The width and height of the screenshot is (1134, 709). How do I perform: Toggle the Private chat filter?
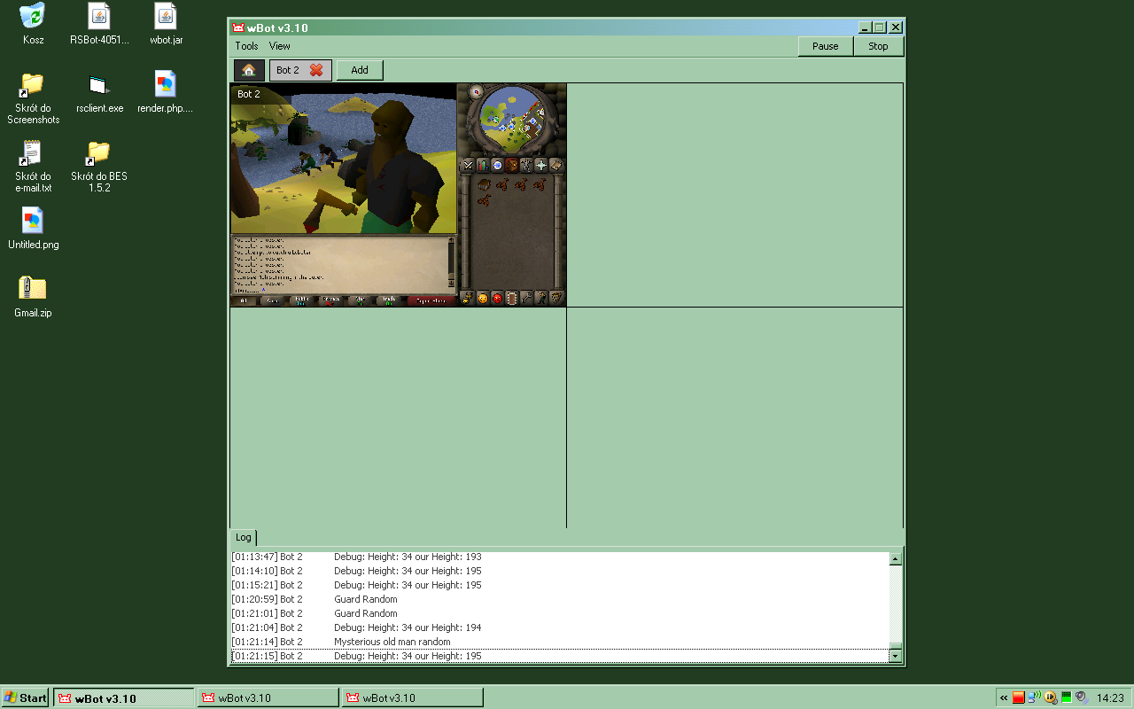pyautogui.click(x=330, y=301)
